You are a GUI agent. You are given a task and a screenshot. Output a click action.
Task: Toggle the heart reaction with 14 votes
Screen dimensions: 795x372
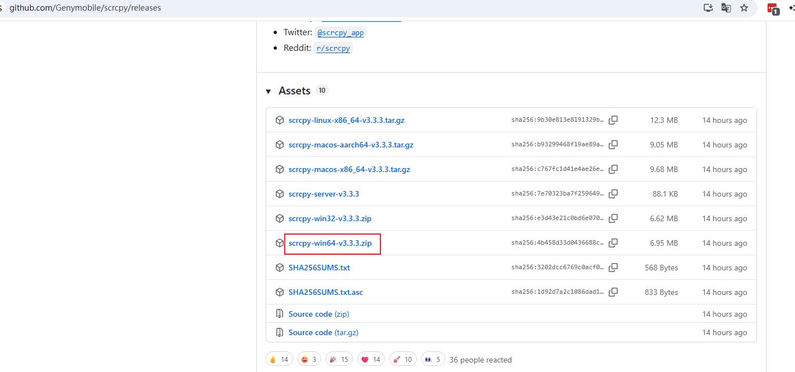pos(370,359)
